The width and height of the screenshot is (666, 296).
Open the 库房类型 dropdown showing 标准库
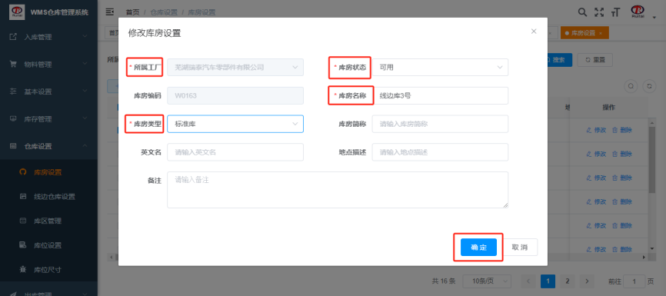click(235, 124)
